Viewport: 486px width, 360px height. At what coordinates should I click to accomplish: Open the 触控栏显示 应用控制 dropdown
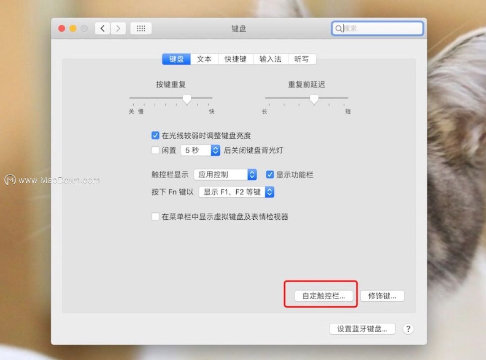[225, 175]
